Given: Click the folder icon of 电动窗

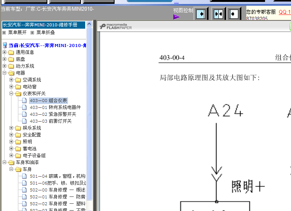Looking at the screenshot, I should pos(18,87).
